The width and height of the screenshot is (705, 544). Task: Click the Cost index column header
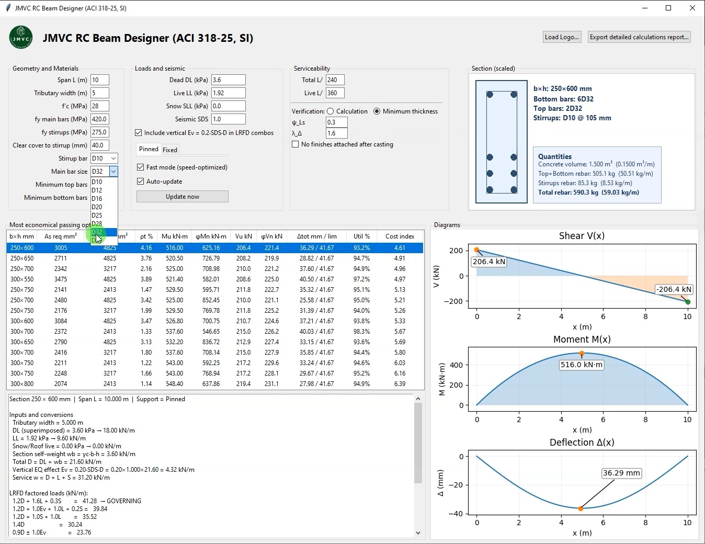(400, 236)
